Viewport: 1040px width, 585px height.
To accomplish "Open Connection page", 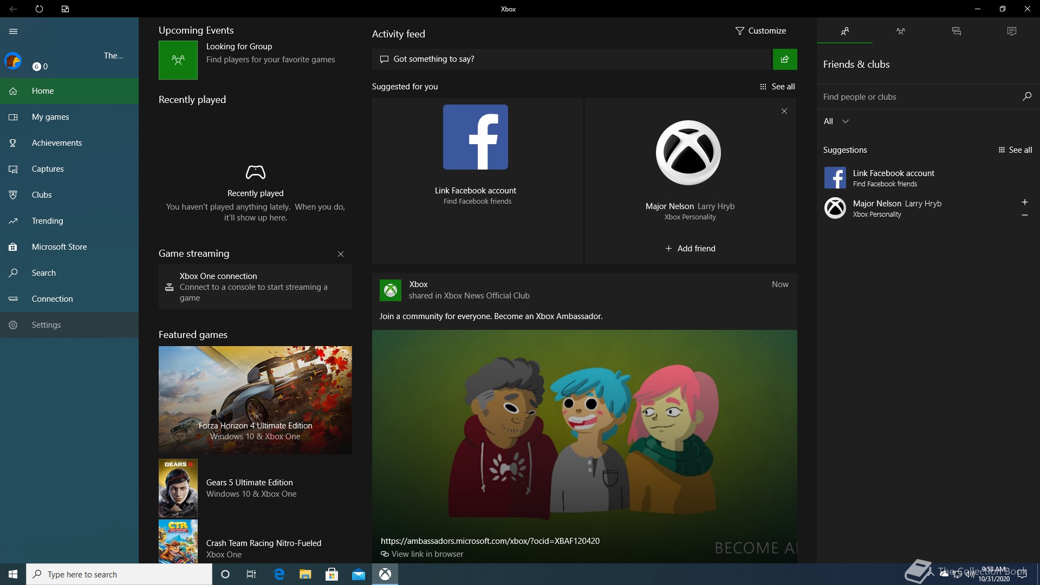I will point(69,299).
